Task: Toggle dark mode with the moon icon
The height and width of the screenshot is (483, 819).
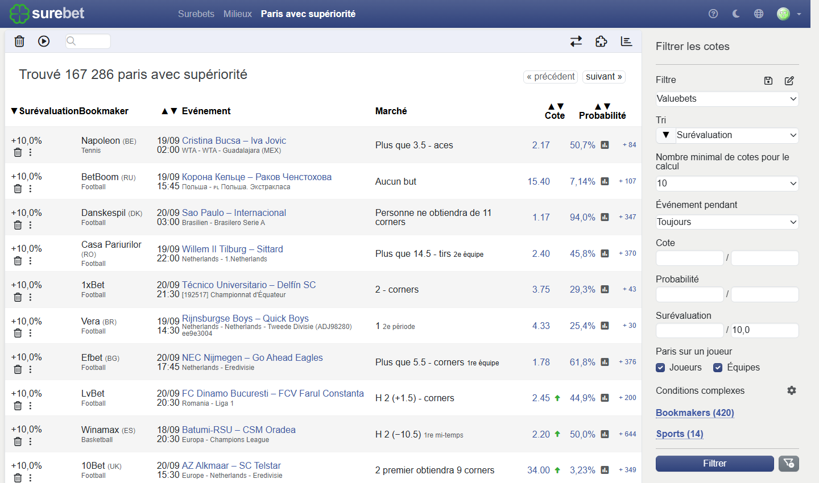Action: click(x=736, y=14)
